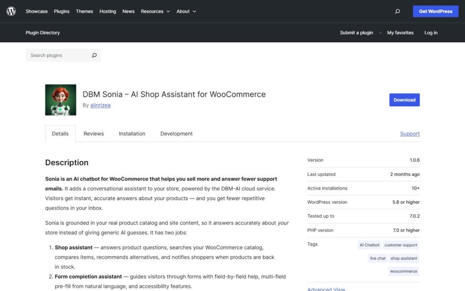
Task: Expand the Resources menu dropdown
Action: point(155,11)
